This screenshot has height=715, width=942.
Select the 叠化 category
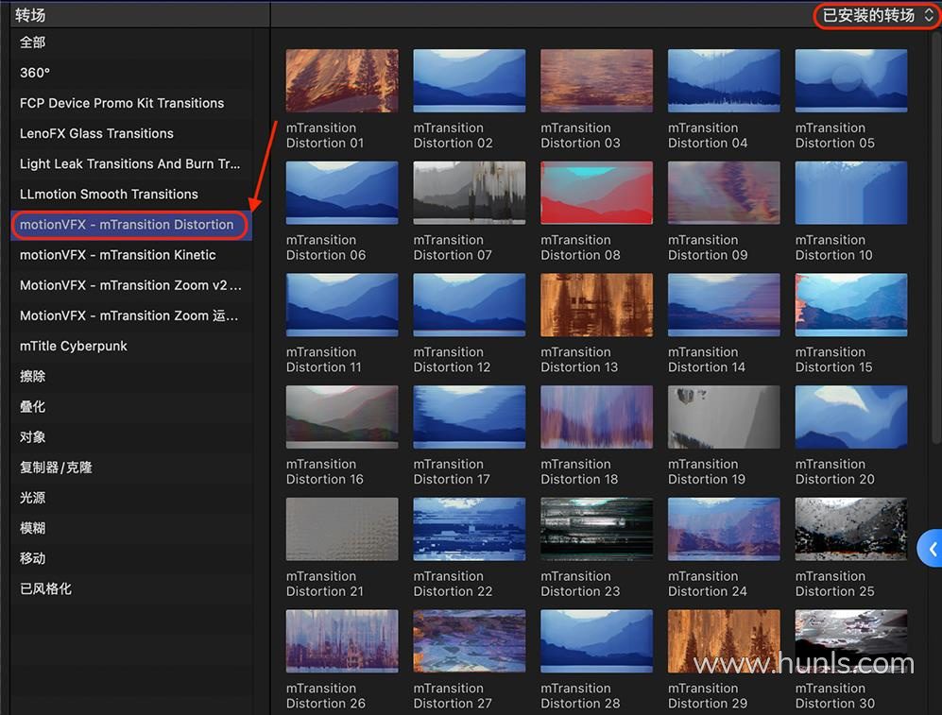point(131,407)
